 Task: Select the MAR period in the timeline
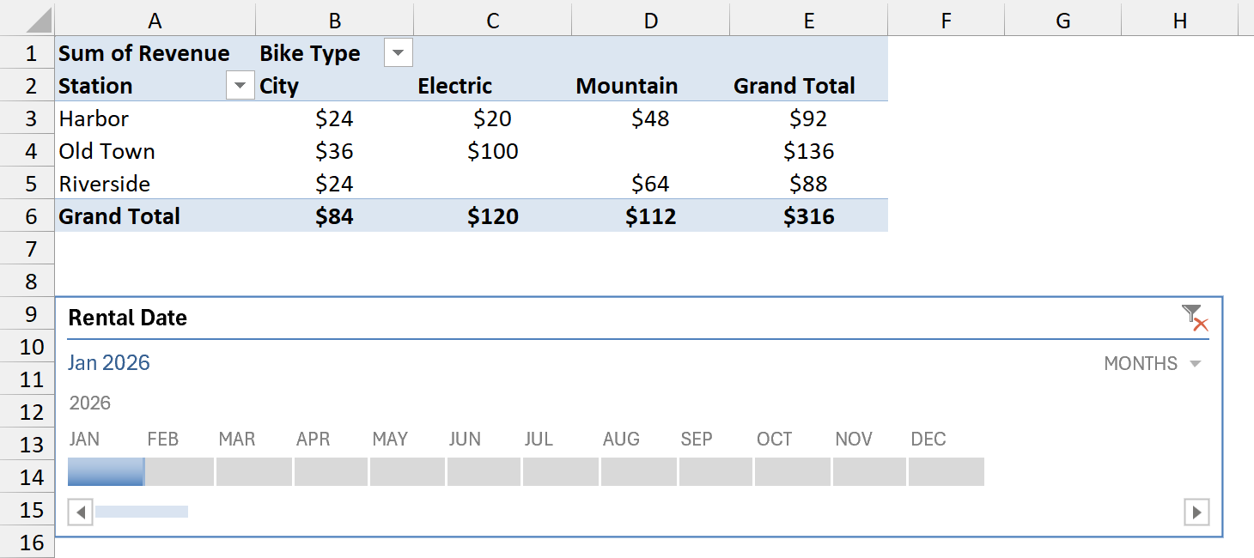[254, 471]
